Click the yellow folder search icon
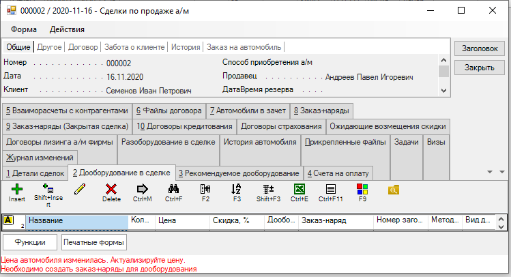Viewport: 511px width, 277px height. (393, 190)
